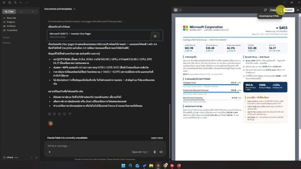301x169 pixels.
Task: Give the response a thumbs down
Action: 64,114
